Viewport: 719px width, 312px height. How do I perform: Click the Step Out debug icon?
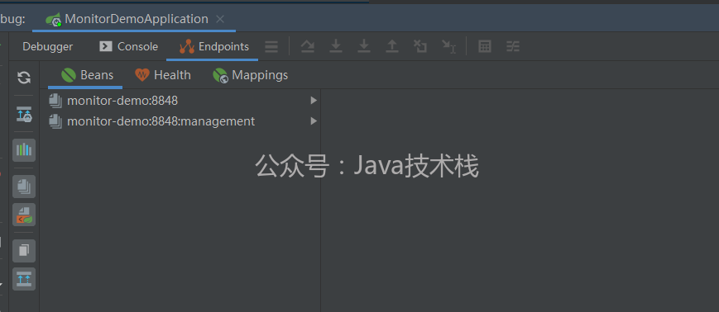(x=392, y=46)
